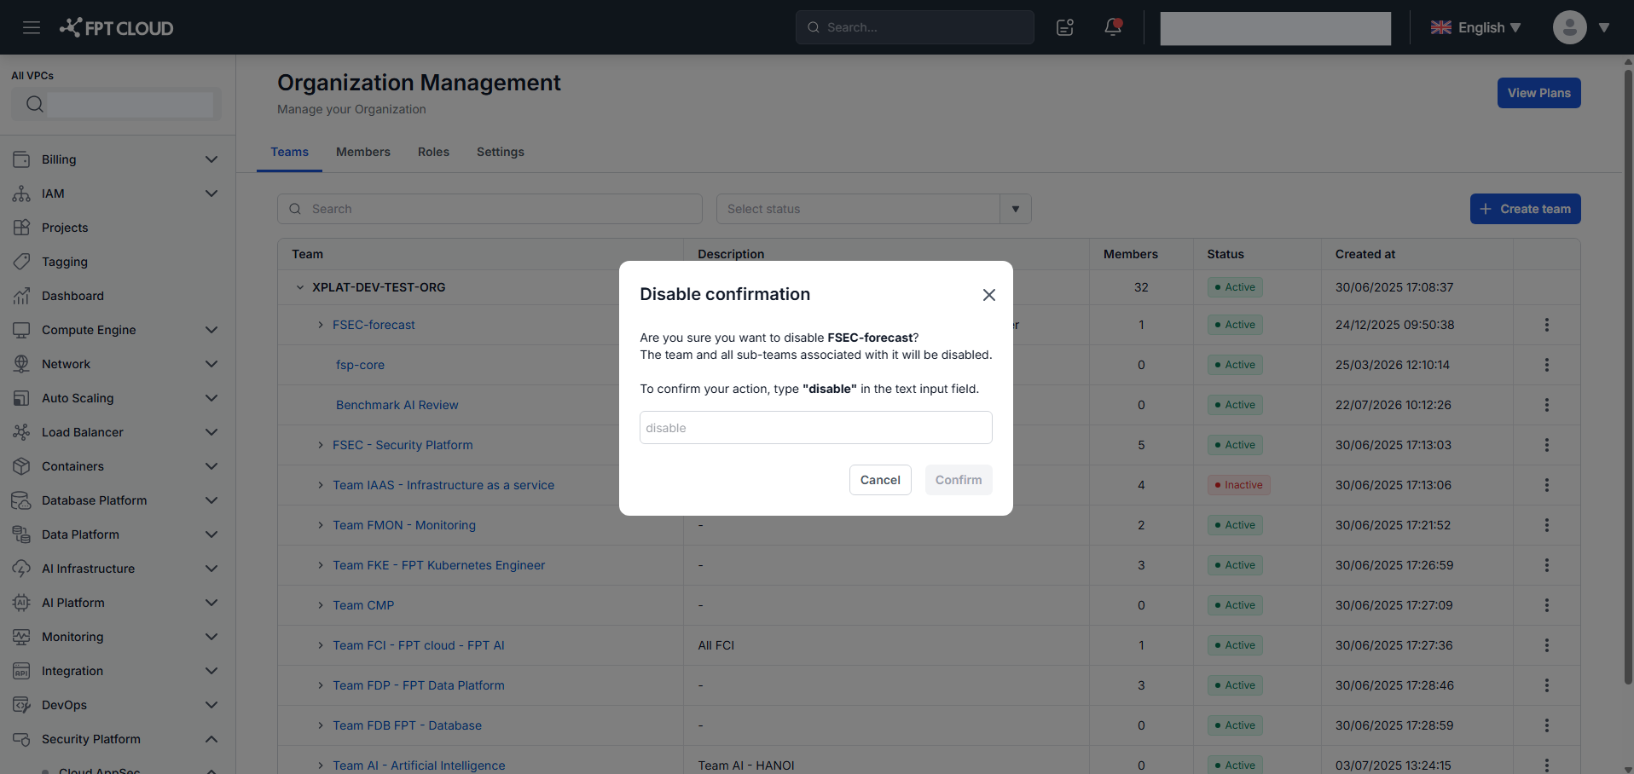The height and width of the screenshot is (774, 1634).
Task: Click the Auto Scaling sidebar icon
Action: (x=21, y=398)
